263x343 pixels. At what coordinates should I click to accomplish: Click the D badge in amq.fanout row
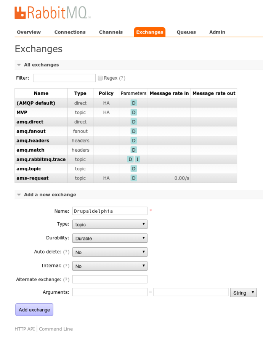coord(133,131)
